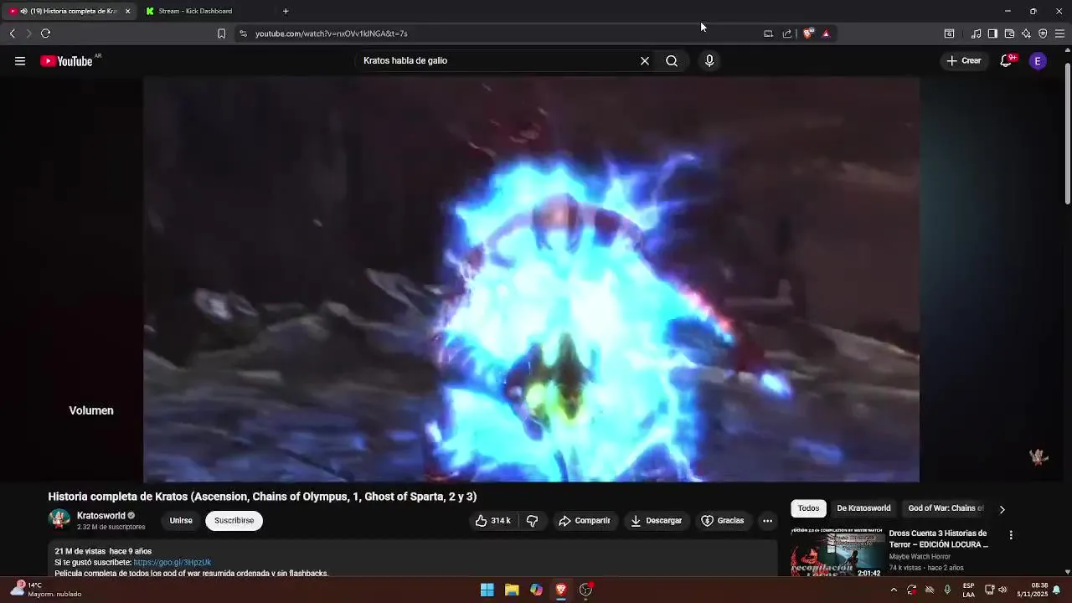
Task: Open the taskbar volume speaker control
Action: pos(1002,590)
